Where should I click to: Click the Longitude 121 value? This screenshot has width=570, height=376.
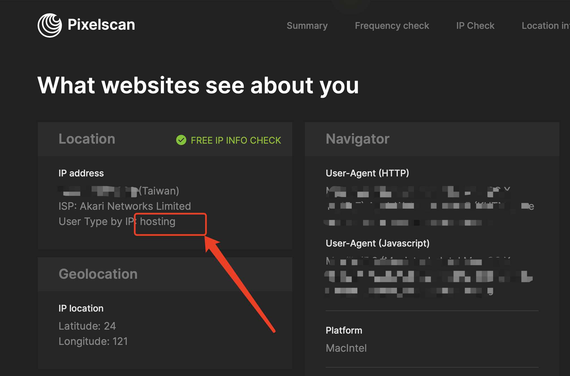tap(93, 341)
